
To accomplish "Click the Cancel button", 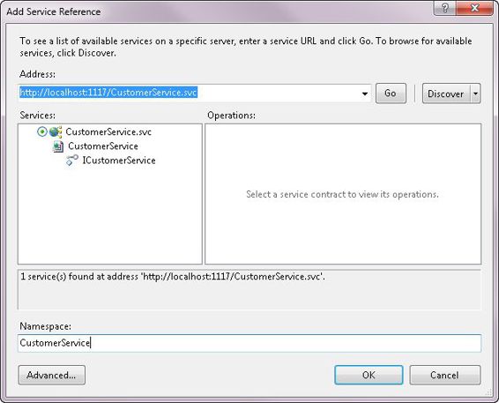I will point(445,375).
